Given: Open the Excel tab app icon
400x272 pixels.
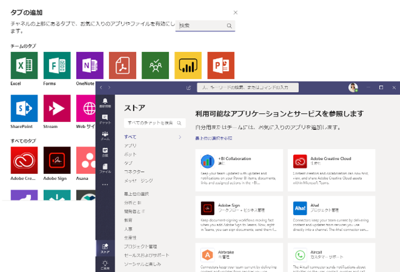Looking at the screenshot, I should tap(24, 65).
